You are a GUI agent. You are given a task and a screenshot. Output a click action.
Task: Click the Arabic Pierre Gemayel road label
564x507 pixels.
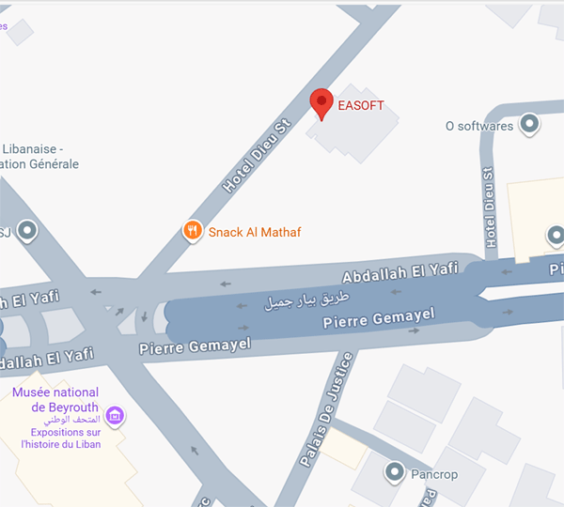[306, 300]
